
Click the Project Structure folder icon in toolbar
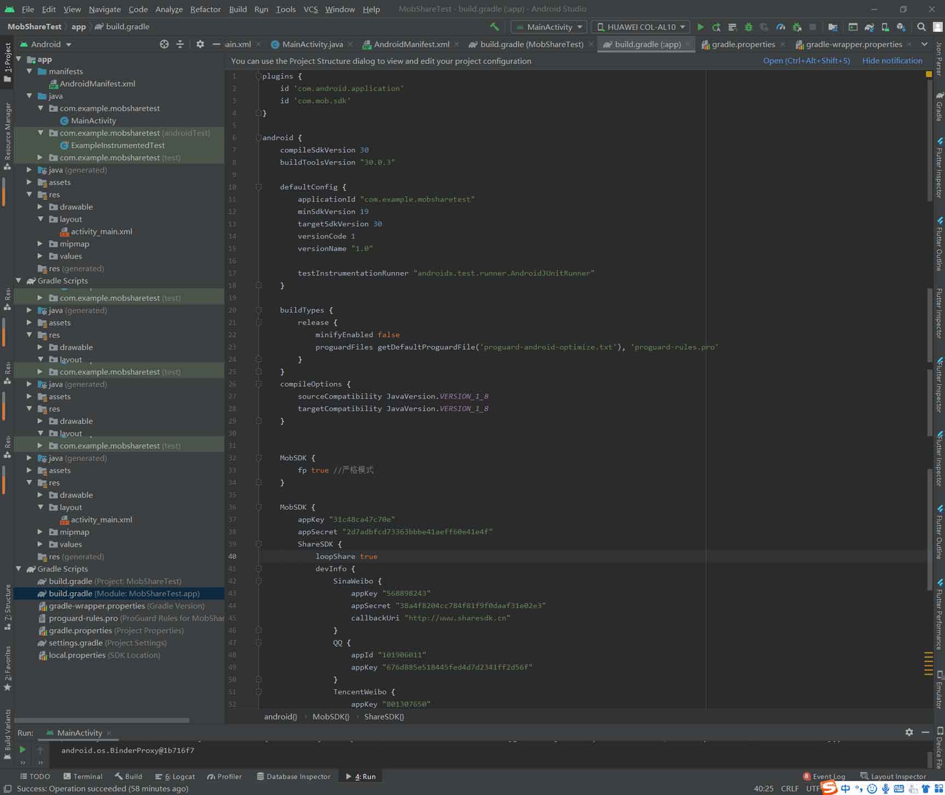(833, 27)
